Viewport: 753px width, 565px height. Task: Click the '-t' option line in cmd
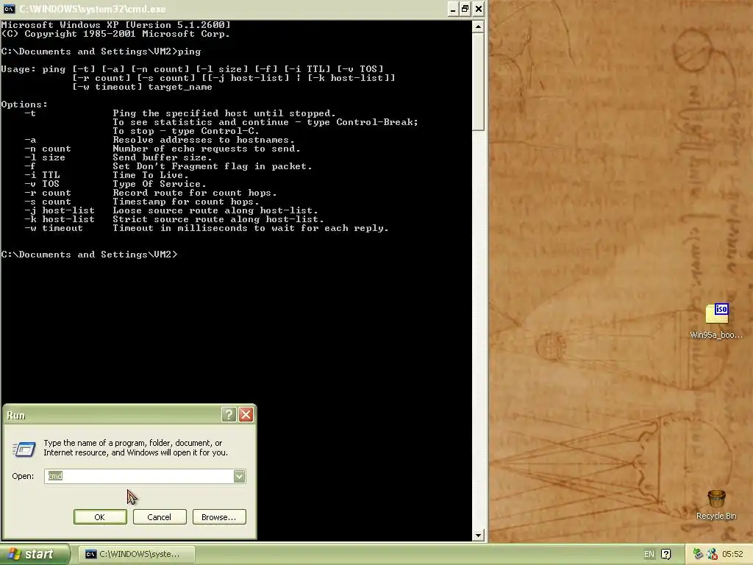[180, 113]
